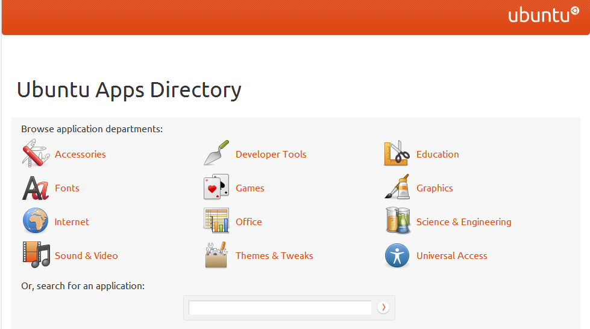Visit the Universal Access link
Viewport: 590px width, 329px height.
pos(451,256)
